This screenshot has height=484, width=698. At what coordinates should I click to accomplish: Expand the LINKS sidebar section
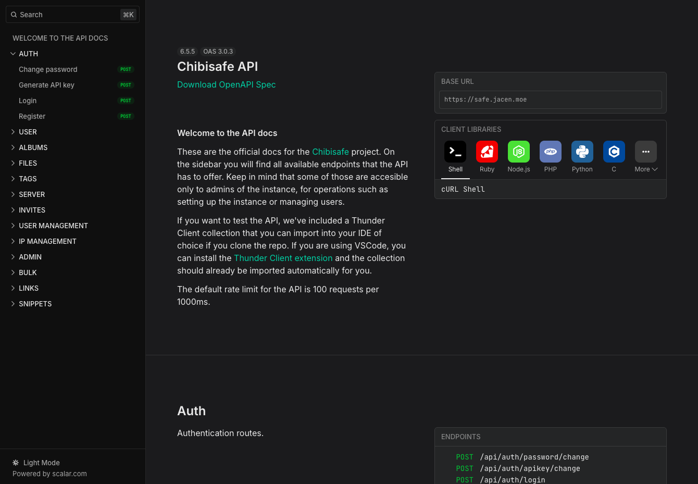tap(13, 288)
